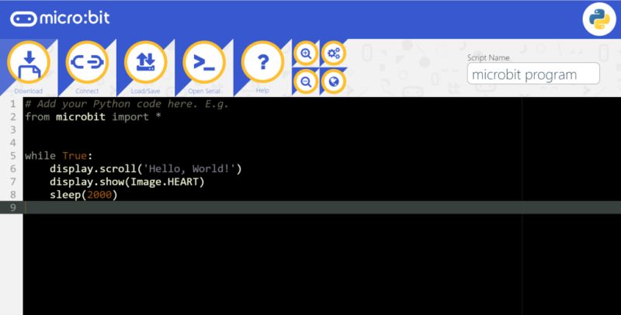Click the value 2000 in sleep call
Viewport: 621px width, 315px height.
(x=99, y=195)
